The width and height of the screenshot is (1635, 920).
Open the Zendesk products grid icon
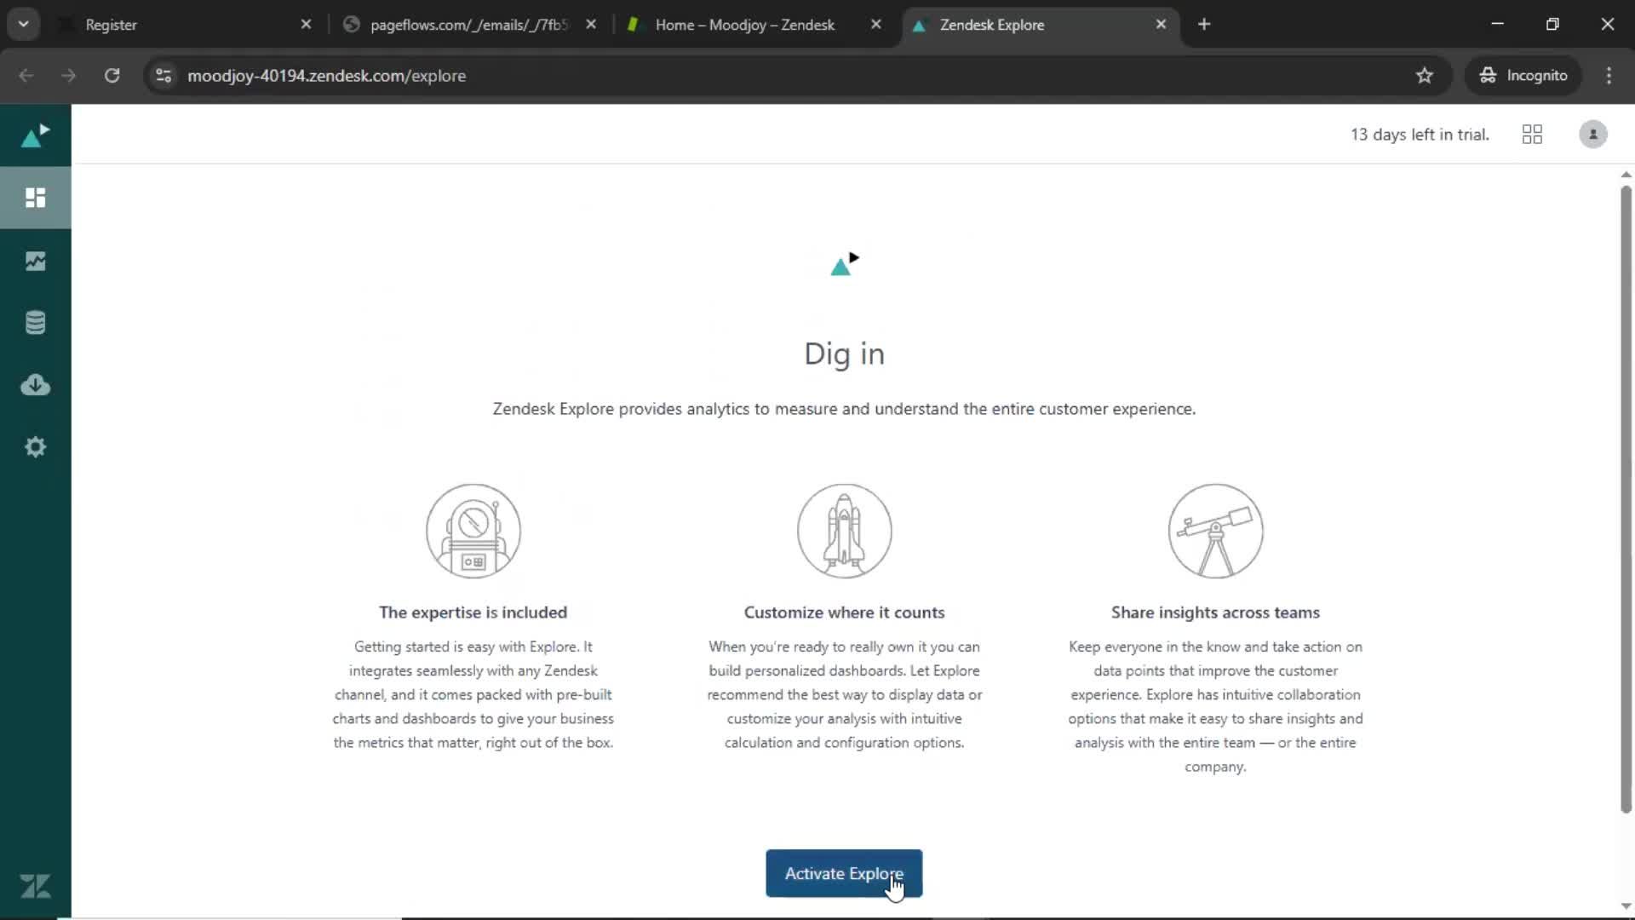point(1532,135)
